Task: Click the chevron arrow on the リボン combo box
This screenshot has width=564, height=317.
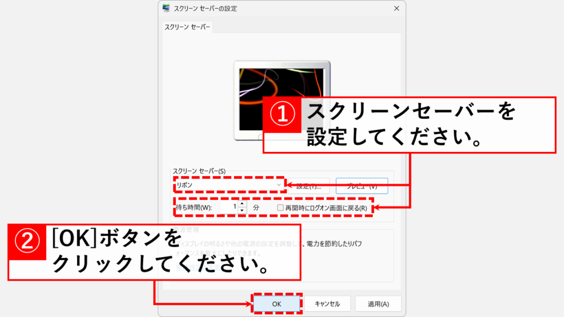Action: 279,185
